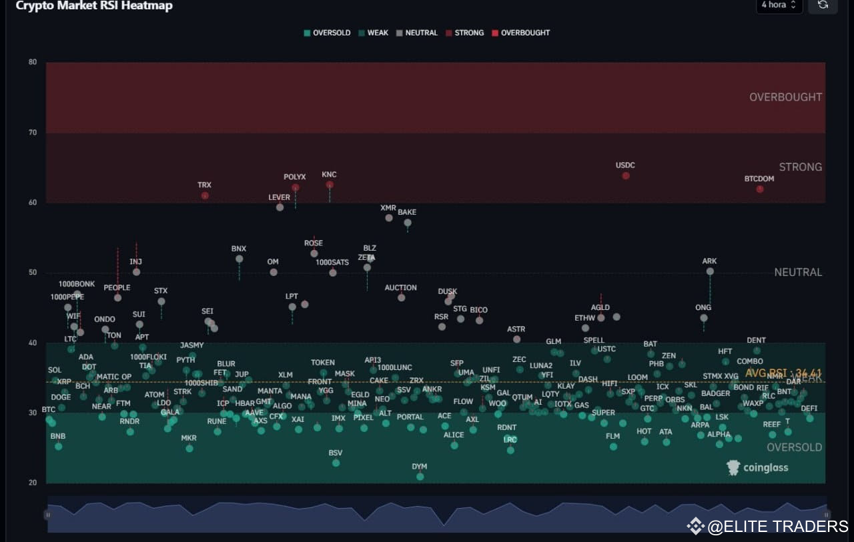Screen dimensions: 854x542
Task: Select the ONG data point
Action: click(x=704, y=318)
